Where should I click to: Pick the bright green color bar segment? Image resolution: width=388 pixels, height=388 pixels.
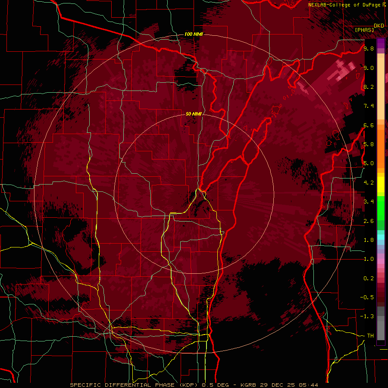point(381,208)
